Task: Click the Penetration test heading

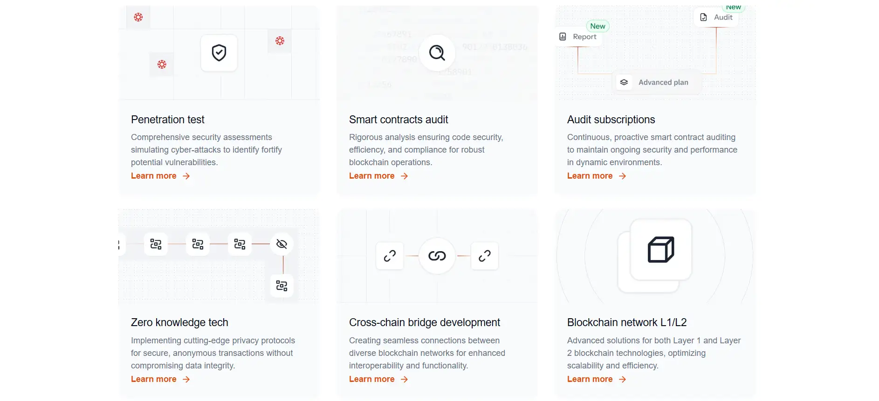Action: (168, 120)
